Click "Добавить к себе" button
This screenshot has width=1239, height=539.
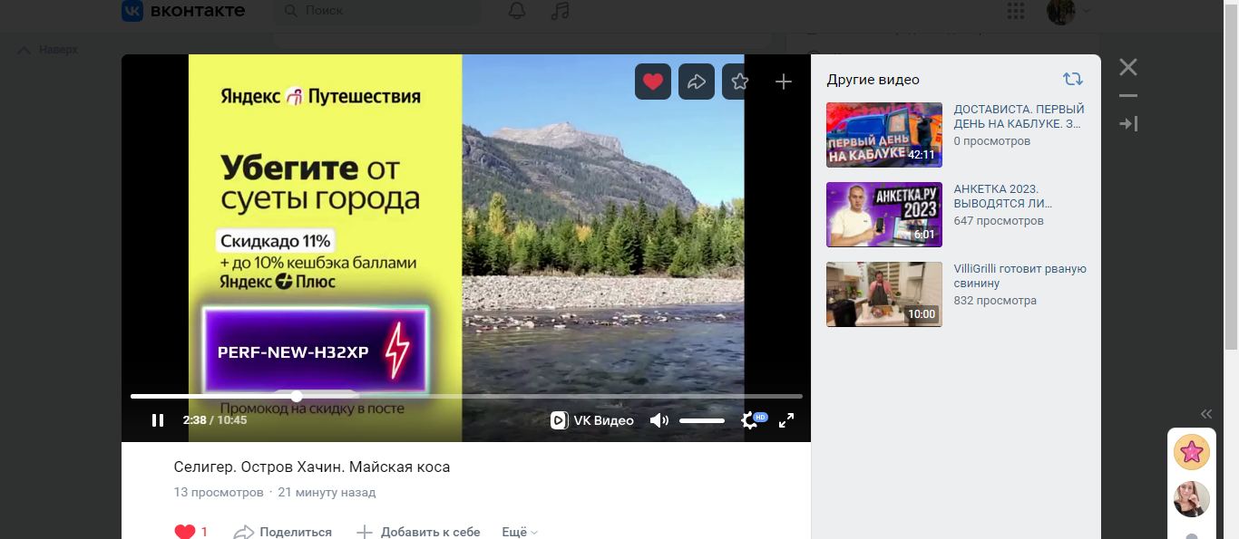click(418, 532)
